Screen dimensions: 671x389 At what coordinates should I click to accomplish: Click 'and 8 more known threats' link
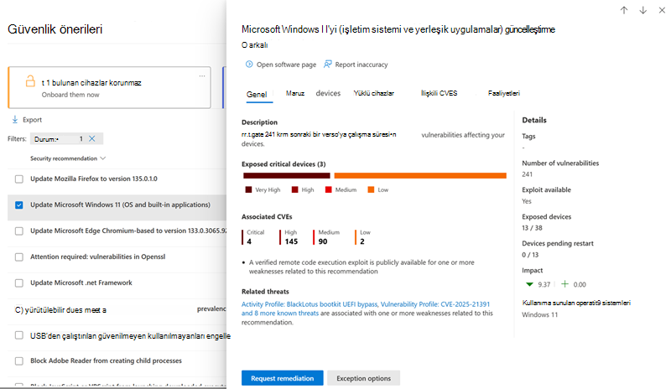point(280,314)
